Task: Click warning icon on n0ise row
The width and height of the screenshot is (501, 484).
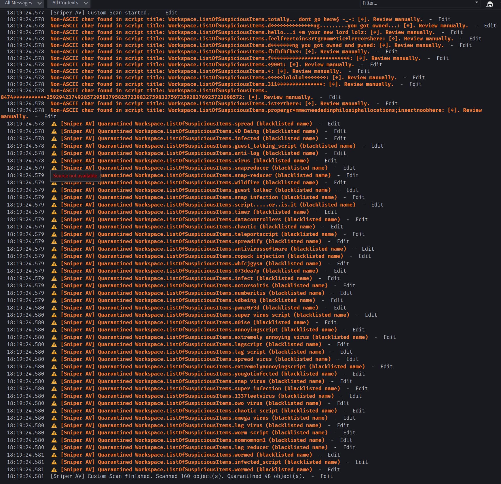Action: (54, 323)
